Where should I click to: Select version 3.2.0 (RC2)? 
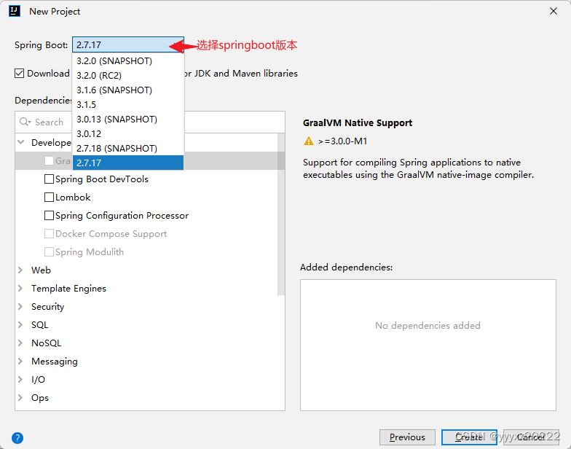(128, 76)
